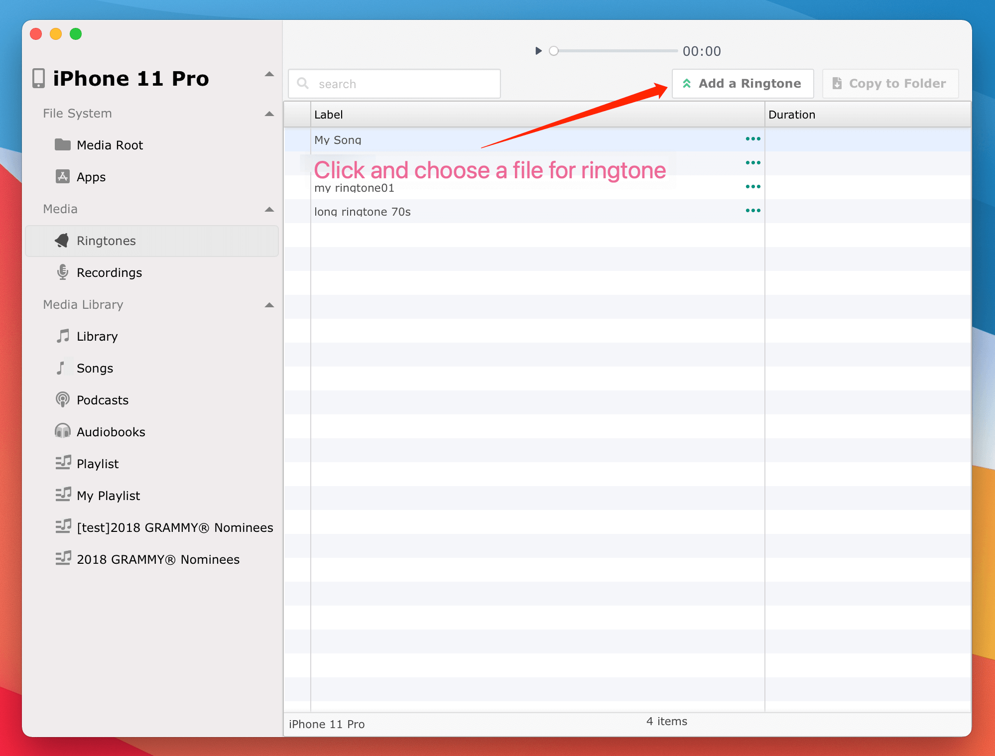Click the 2018 GRAMMY Nominees playlist icon

[x=63, y=558]
